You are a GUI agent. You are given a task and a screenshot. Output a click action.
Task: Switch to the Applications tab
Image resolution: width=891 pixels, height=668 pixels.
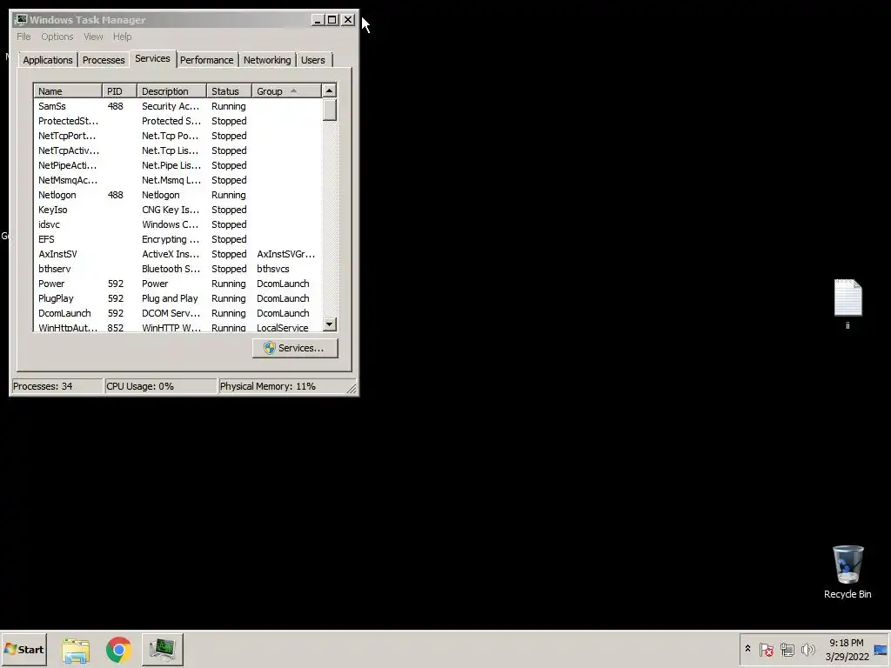point(48,60)
